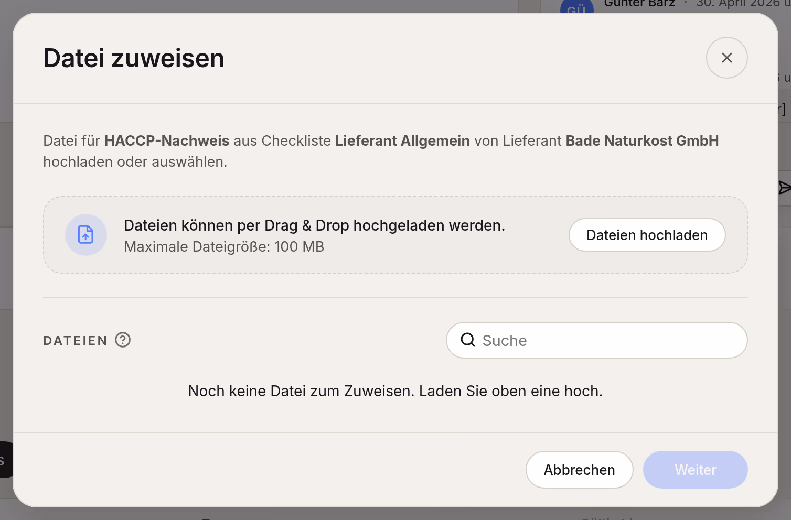Click 'Bade Naturkost GmbH' supplier name
Viewport: 791px width, 520px height.
(x=642, y=141)
